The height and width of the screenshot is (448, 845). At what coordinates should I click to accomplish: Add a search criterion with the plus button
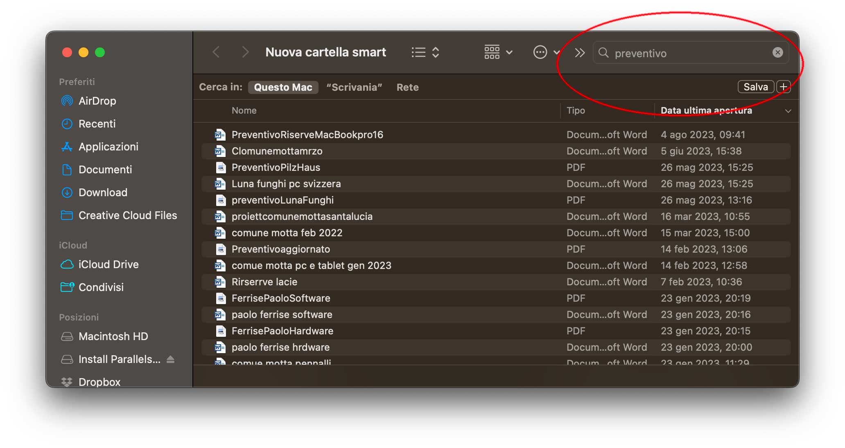coord(784,86)
